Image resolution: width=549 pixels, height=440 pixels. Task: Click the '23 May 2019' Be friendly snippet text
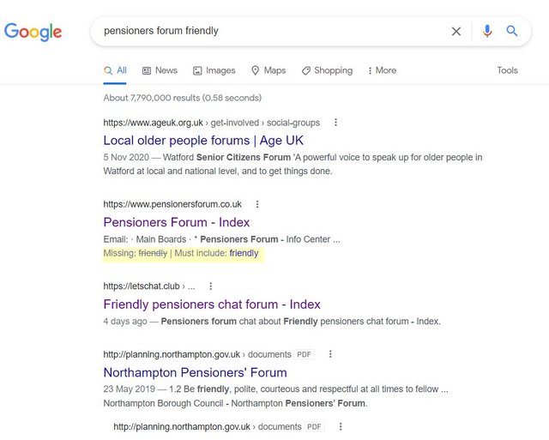(275, 396)
